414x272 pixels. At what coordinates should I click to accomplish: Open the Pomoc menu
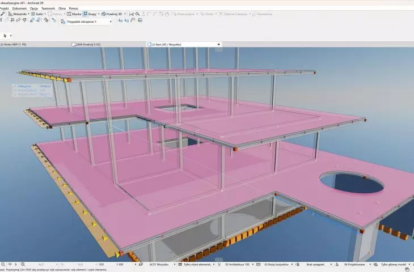pos(74,8)
